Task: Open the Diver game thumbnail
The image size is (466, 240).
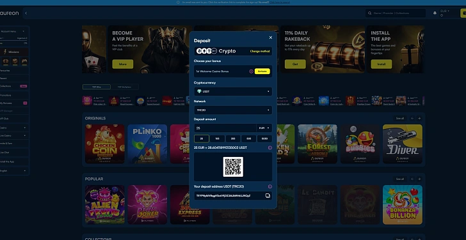Action: tap(403, 144)
